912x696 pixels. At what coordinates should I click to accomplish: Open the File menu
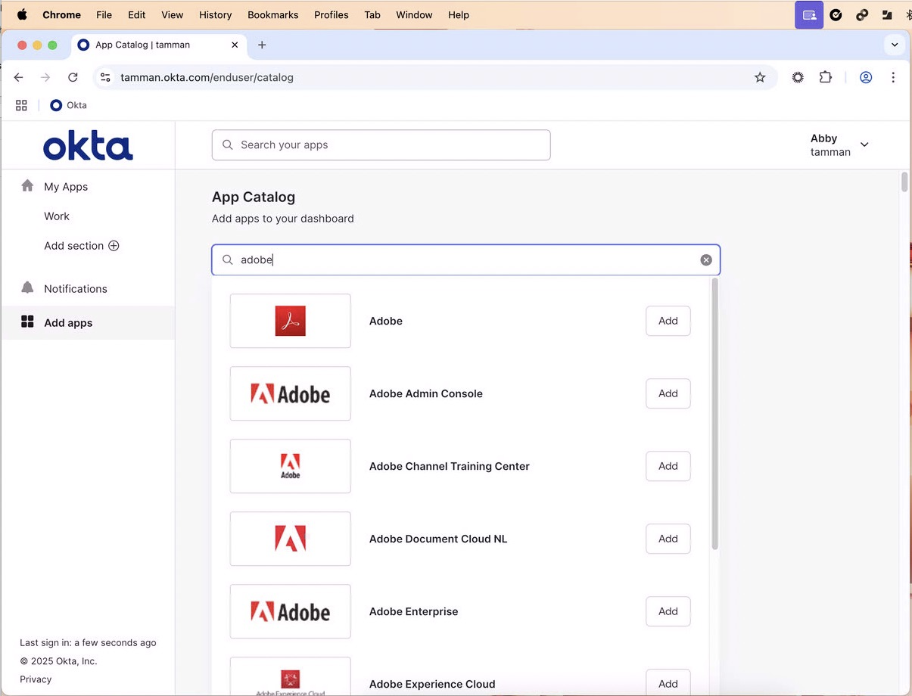click(104, 14)
